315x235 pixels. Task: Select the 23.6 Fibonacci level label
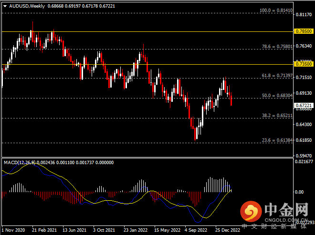click(276, 140)
